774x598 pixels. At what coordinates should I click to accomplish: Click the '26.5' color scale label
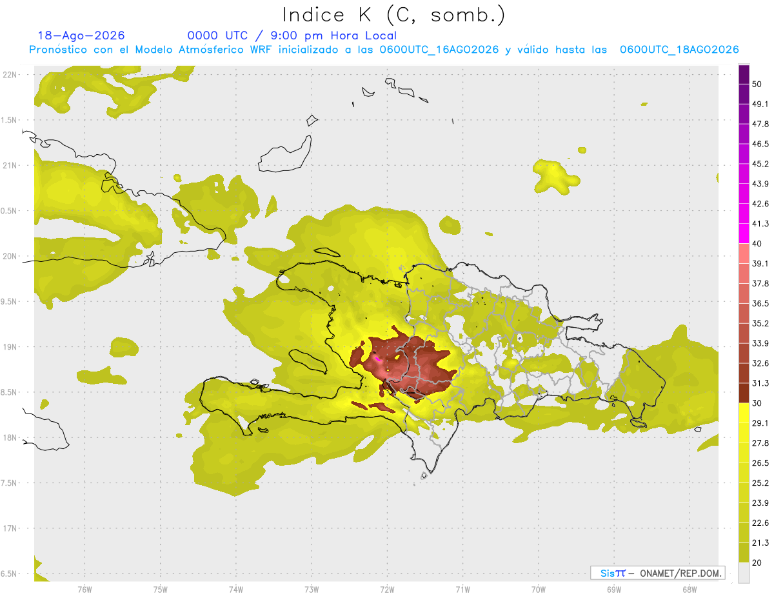(760, 463)
